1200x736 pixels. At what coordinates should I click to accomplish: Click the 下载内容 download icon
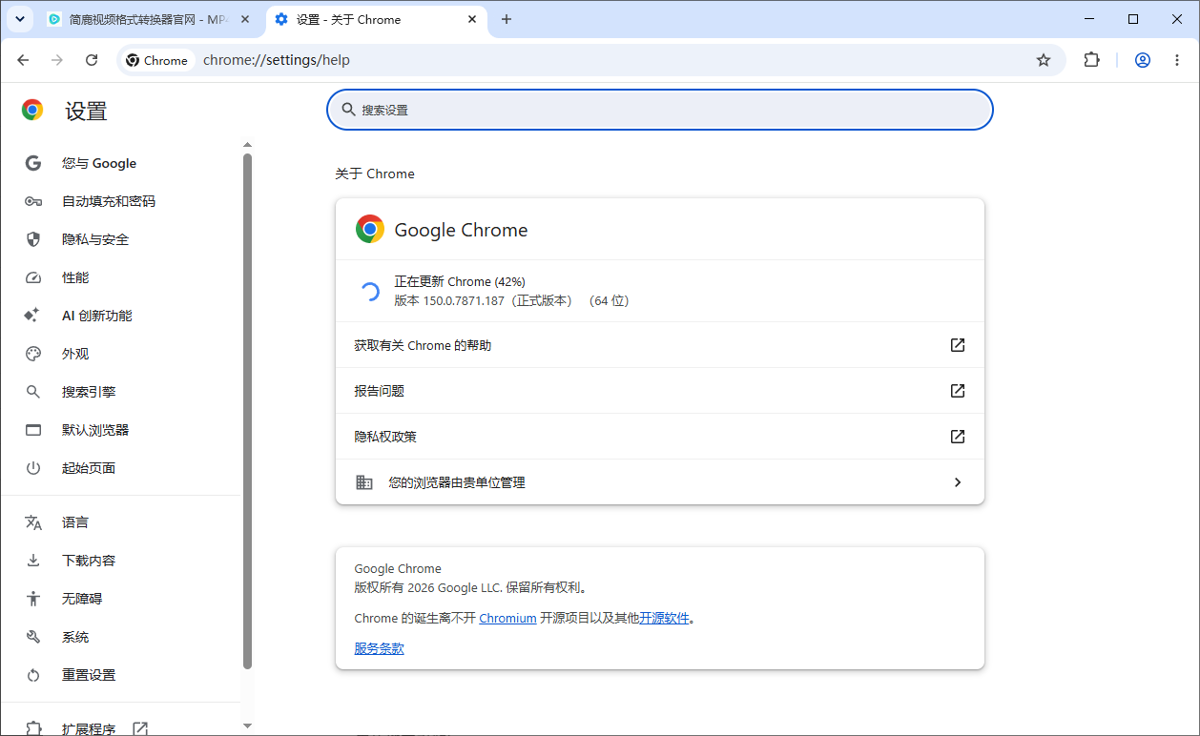33,561
